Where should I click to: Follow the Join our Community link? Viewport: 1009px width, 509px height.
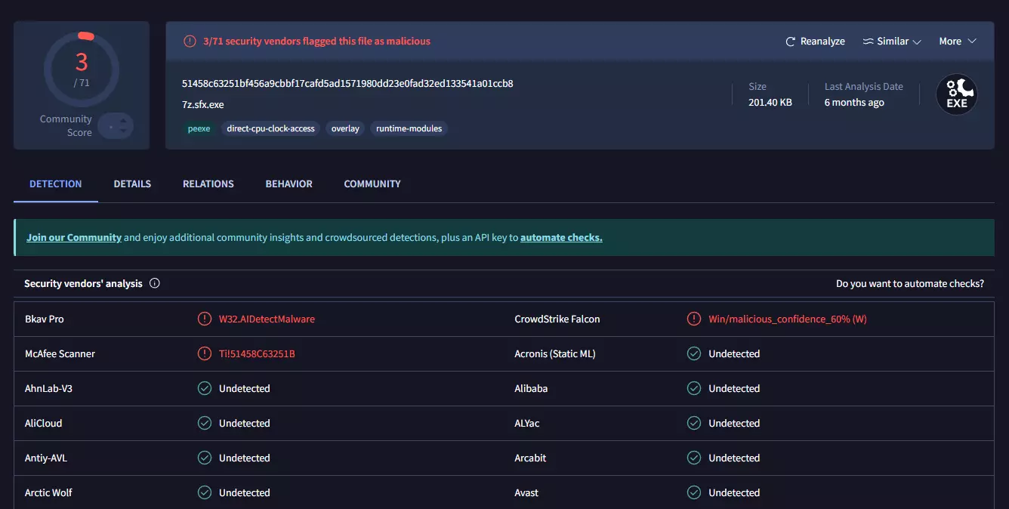[74, 237]
